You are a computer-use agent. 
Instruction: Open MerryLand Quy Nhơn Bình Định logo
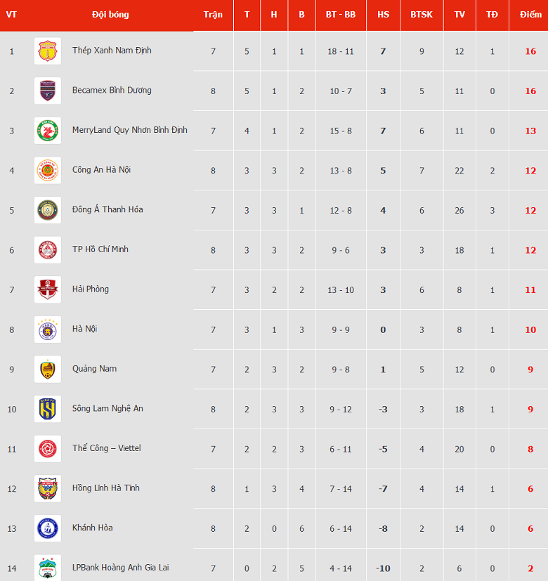(x=48, y=131)
